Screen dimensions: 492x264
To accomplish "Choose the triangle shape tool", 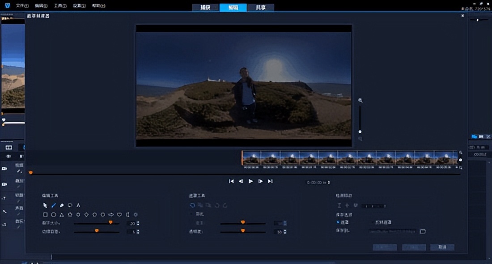I will coord(62,215).
